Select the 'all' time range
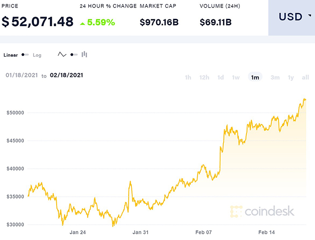Image resolution: width=315 pixels, height=240 pixels. point(306,77)
